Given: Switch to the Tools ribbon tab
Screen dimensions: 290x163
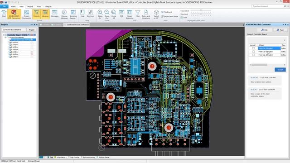Looking at the screenshot, I should 39,6.
